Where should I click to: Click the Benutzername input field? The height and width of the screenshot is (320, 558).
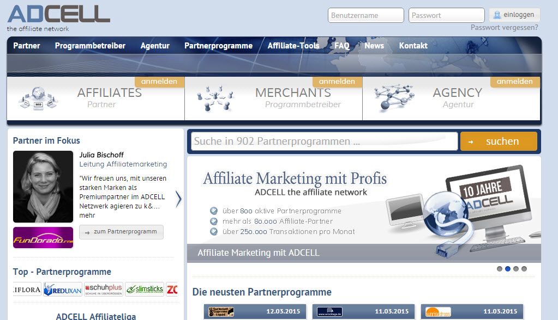(x=366, y=15)
